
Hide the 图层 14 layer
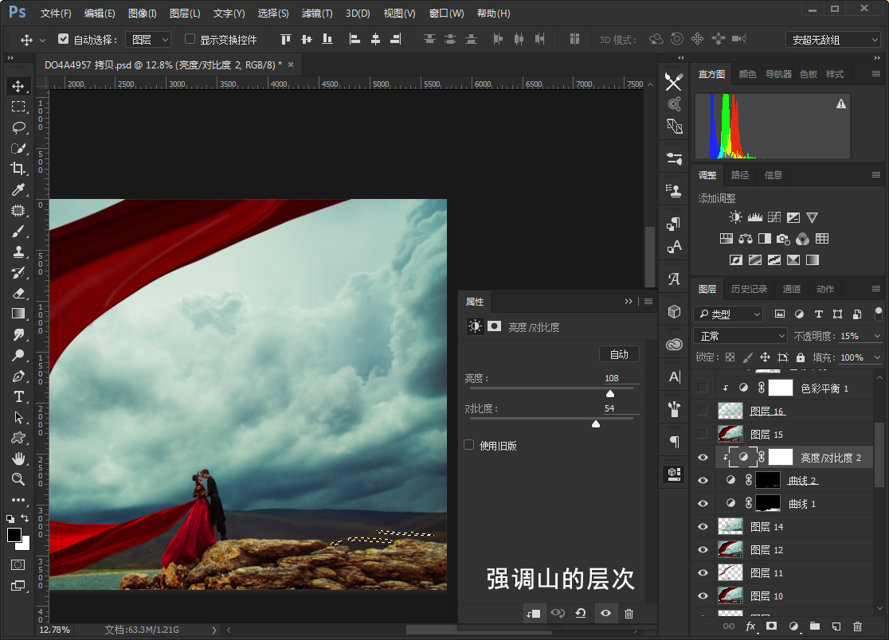(x=703, y=527)
